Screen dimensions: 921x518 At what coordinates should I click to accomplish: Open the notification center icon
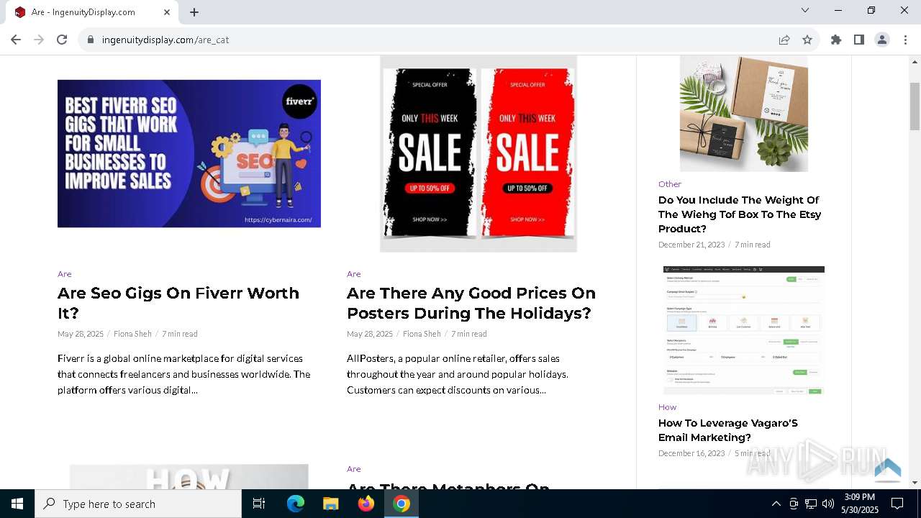point(897,504)
